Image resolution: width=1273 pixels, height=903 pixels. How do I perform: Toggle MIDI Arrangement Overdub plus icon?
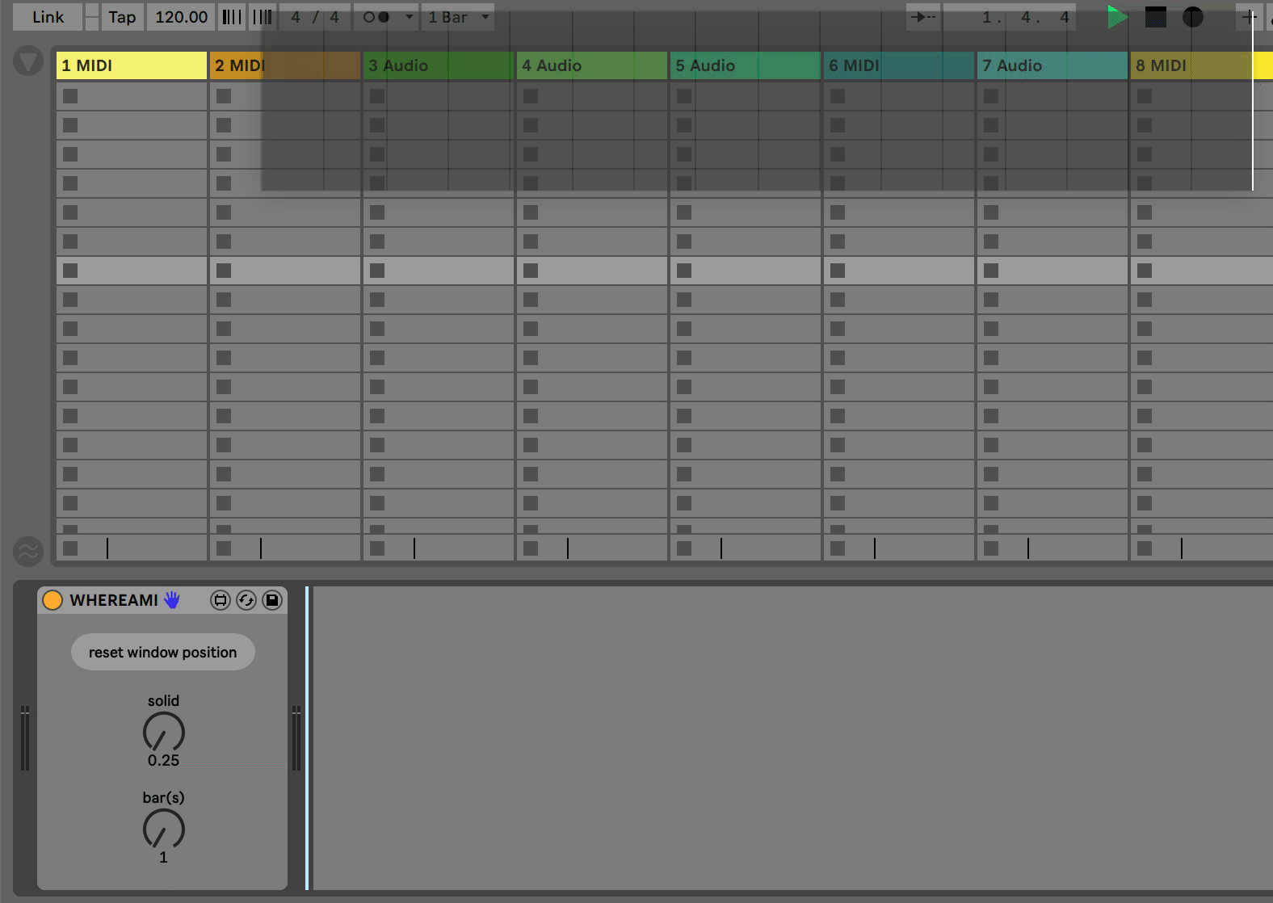(1249, 17)
